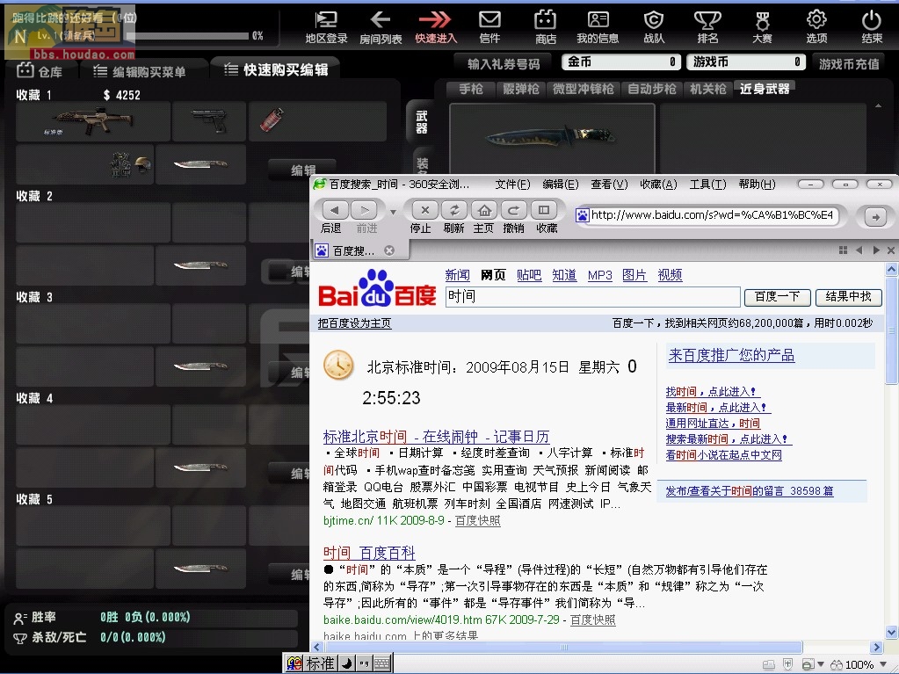The height and width of the screenshot is (674, 899).
Task: Click the browser 刷新 refresh button
Action: pyautogui.click(x=453, y=210)
